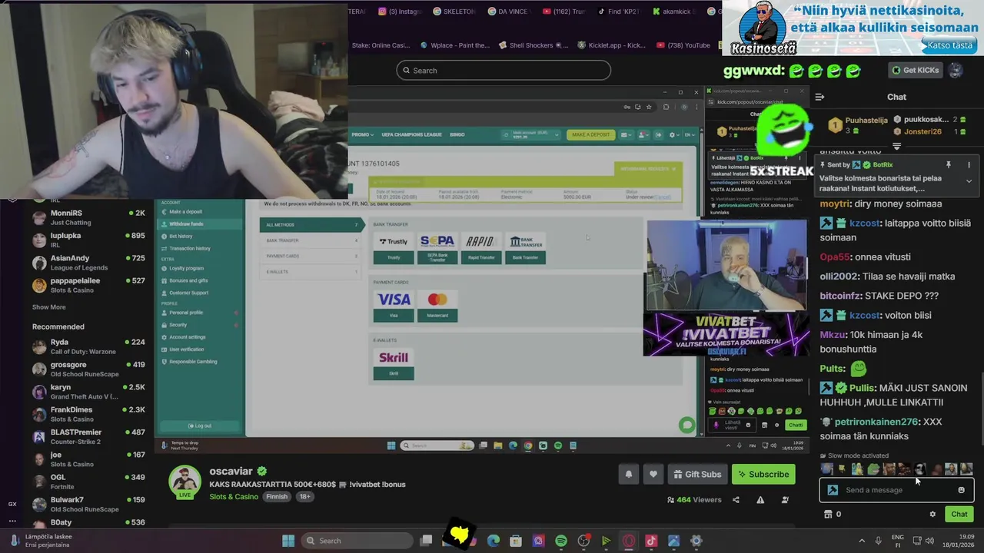The image size is (984, 553).
Task: Click the green Chat send button
Action: point(959,515)
